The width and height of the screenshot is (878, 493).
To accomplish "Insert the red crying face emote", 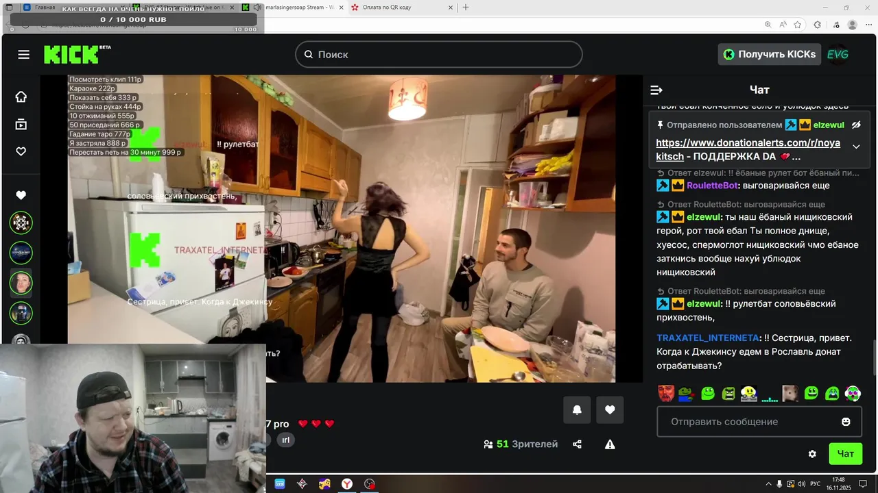I will (666, 393).
